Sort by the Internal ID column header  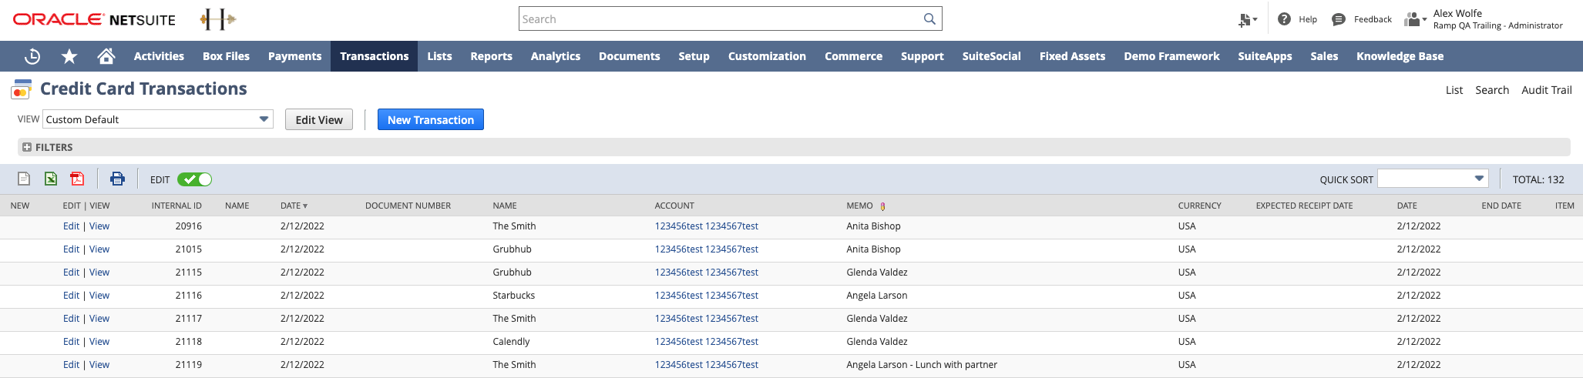click(x=176, y=206)
